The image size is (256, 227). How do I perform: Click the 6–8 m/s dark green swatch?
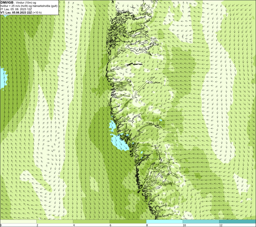pyautogui.click(x=128, y=221)
